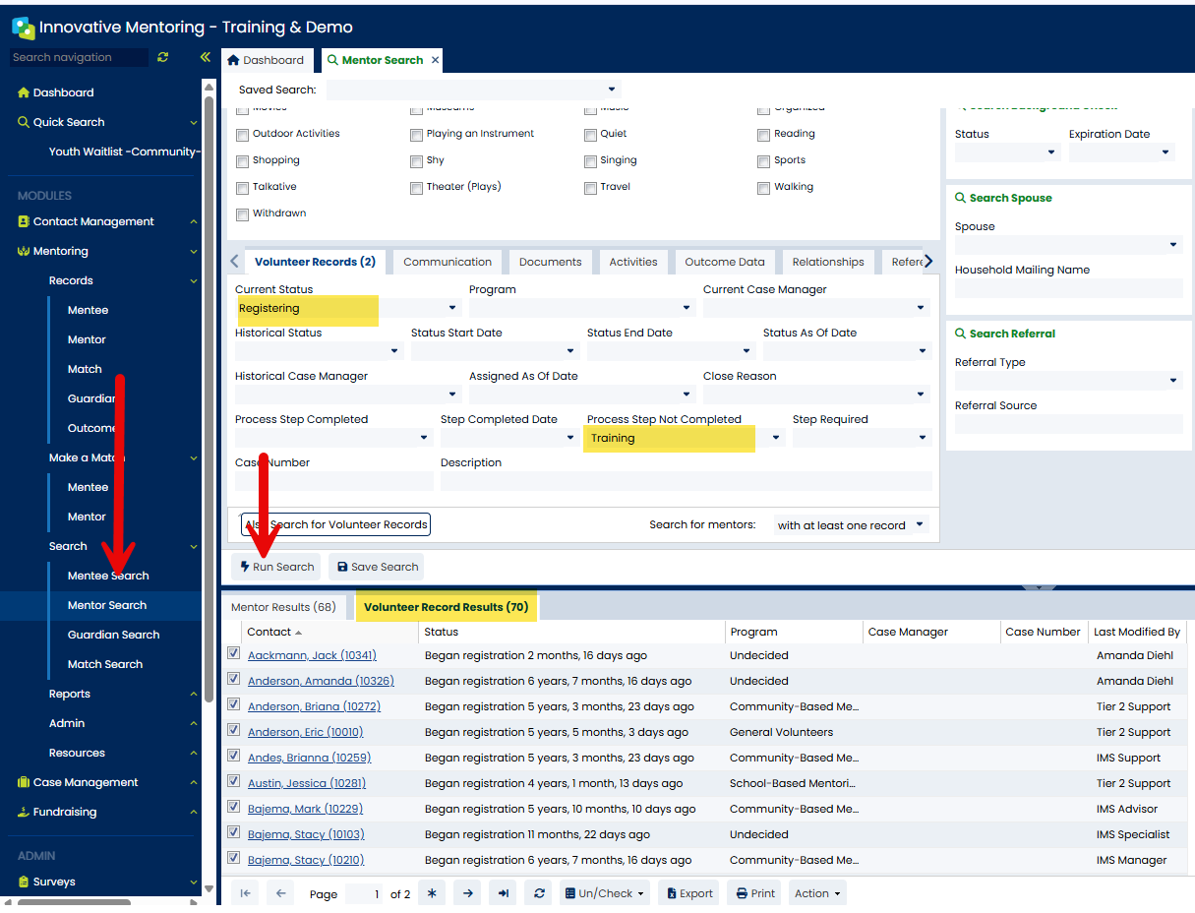Open Bajema, Mark (10229) record link
Viewport: 1195px width, 913px height.
pyautogui.click(x=305, y=809)
